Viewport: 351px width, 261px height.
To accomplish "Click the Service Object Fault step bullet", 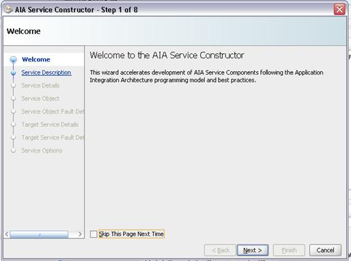I will pyautogui.click(x=13, y=111).
